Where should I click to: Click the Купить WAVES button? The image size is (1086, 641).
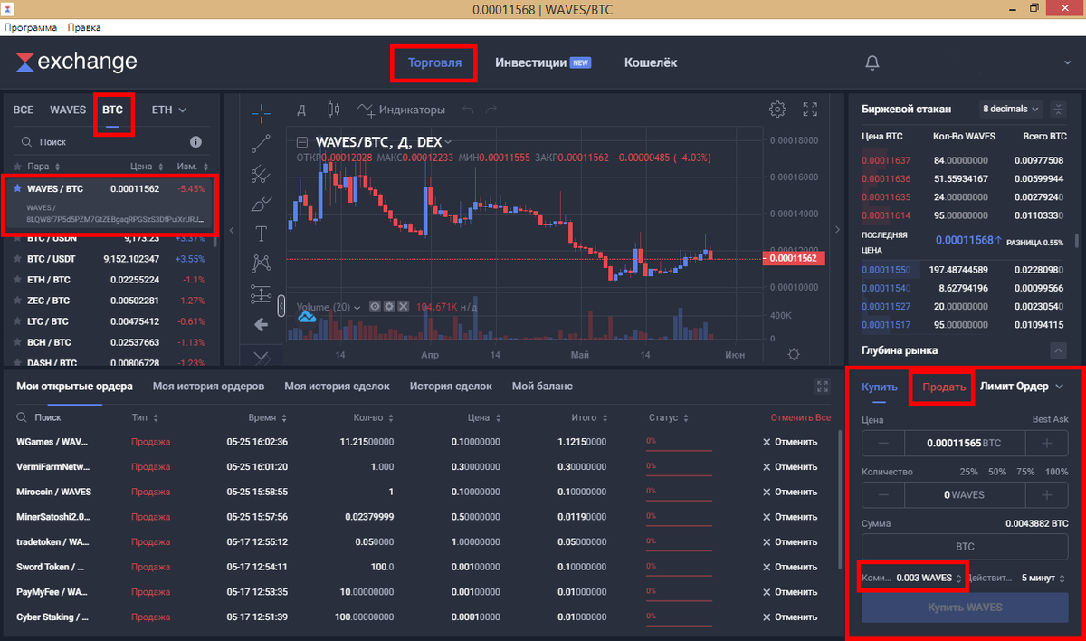(965, 607)
